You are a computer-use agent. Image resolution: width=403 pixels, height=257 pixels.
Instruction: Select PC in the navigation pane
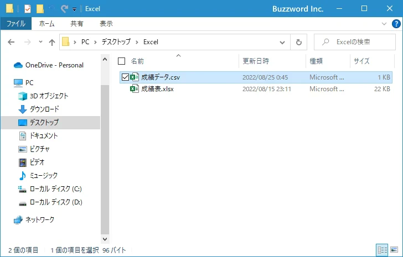pyautogui.click(x=29, y=82)
